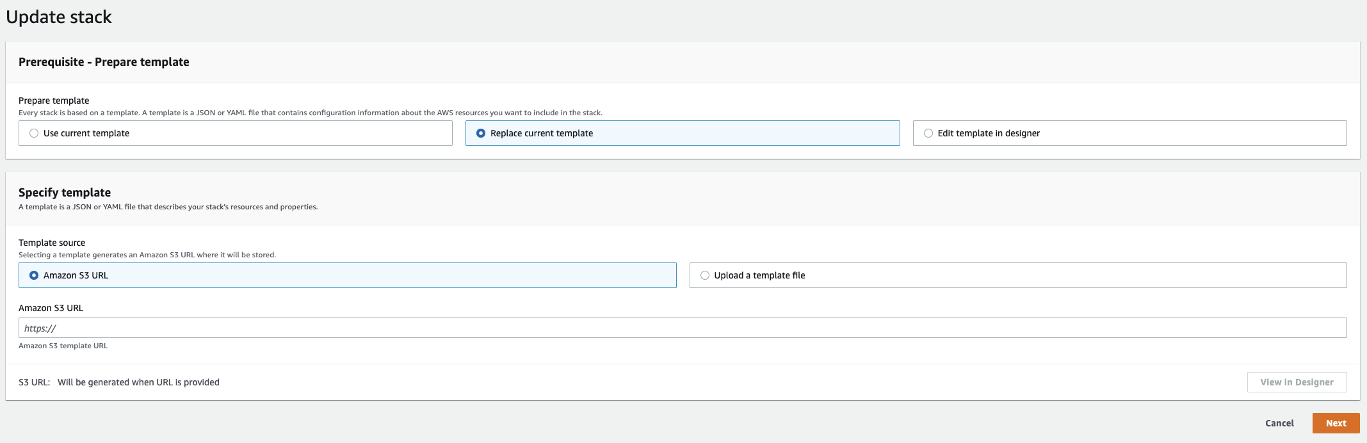This screenshot has height=443, width=1367.
Task: Click the 'Selecting a template generates an Amazon S3 URL' hint
Action: point(147,255)
